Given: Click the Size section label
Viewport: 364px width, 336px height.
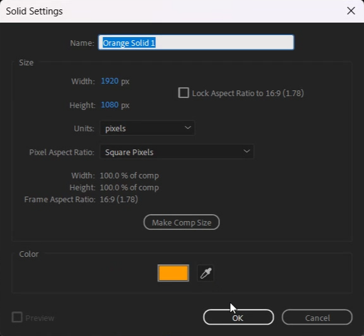Looking at the screenshot, I should pyautogui.click(x=26, y=63).
